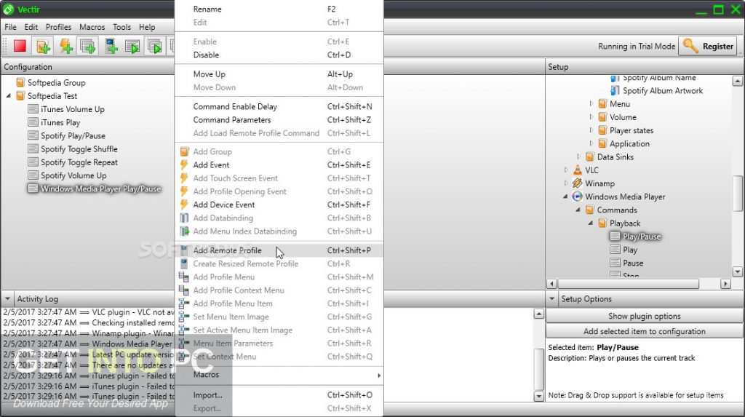Click Setup tree scroll up arrow
Screen dimensions: 745x417
[738, 81]
